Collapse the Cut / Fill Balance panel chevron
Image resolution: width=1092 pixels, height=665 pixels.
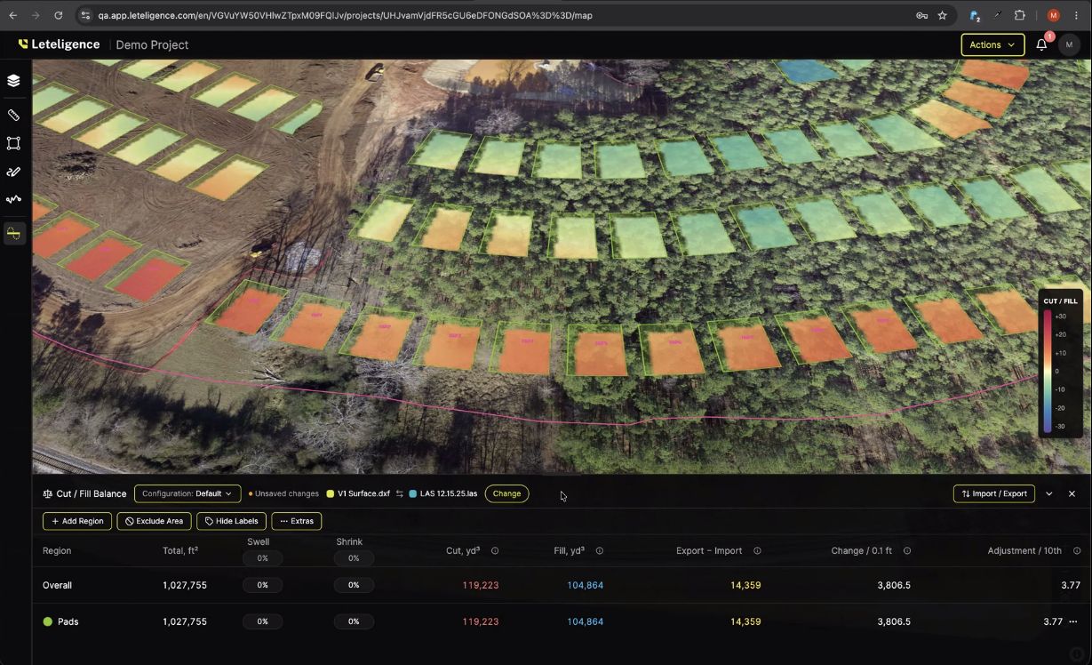1049,493
